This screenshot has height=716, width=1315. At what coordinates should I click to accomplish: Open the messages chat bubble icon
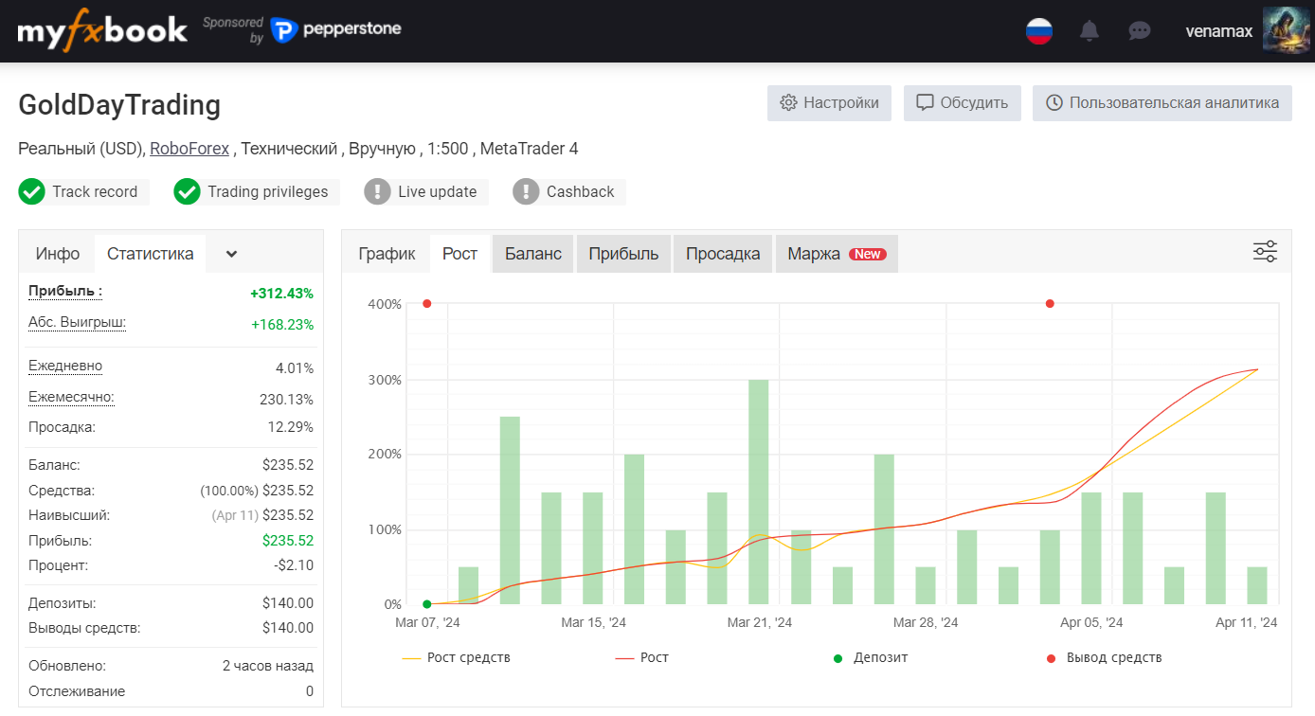click(1140, 31)
